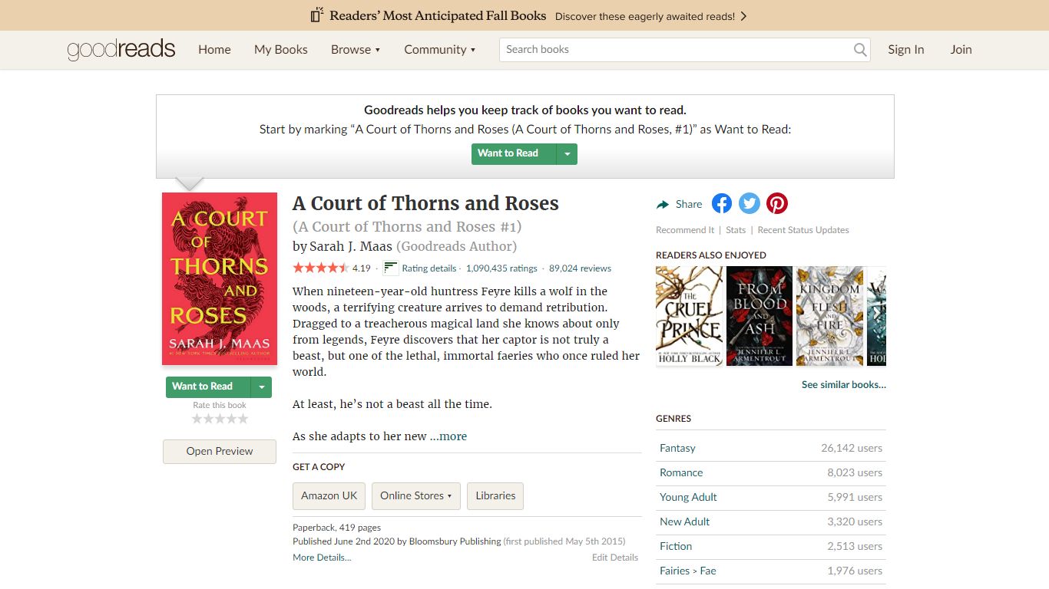Click Readers' Most Anticipated Fall Books banner text

pyautogui.click(x=438, y=15)
